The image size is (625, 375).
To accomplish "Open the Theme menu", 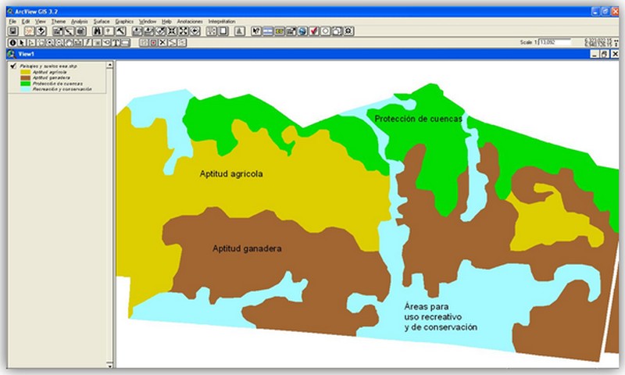I will (x=59, y=20).
